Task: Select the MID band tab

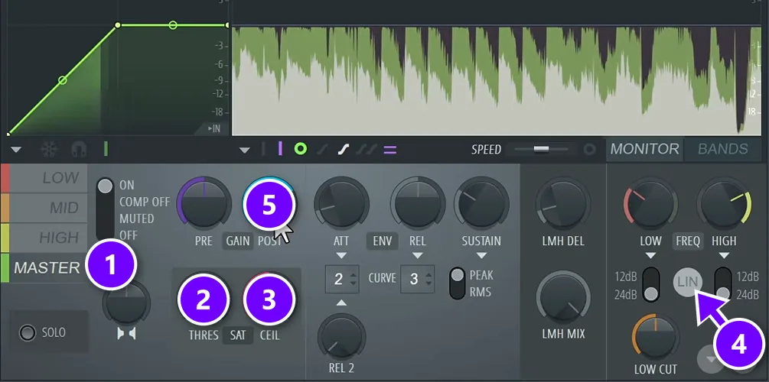Action: (44, 208)
